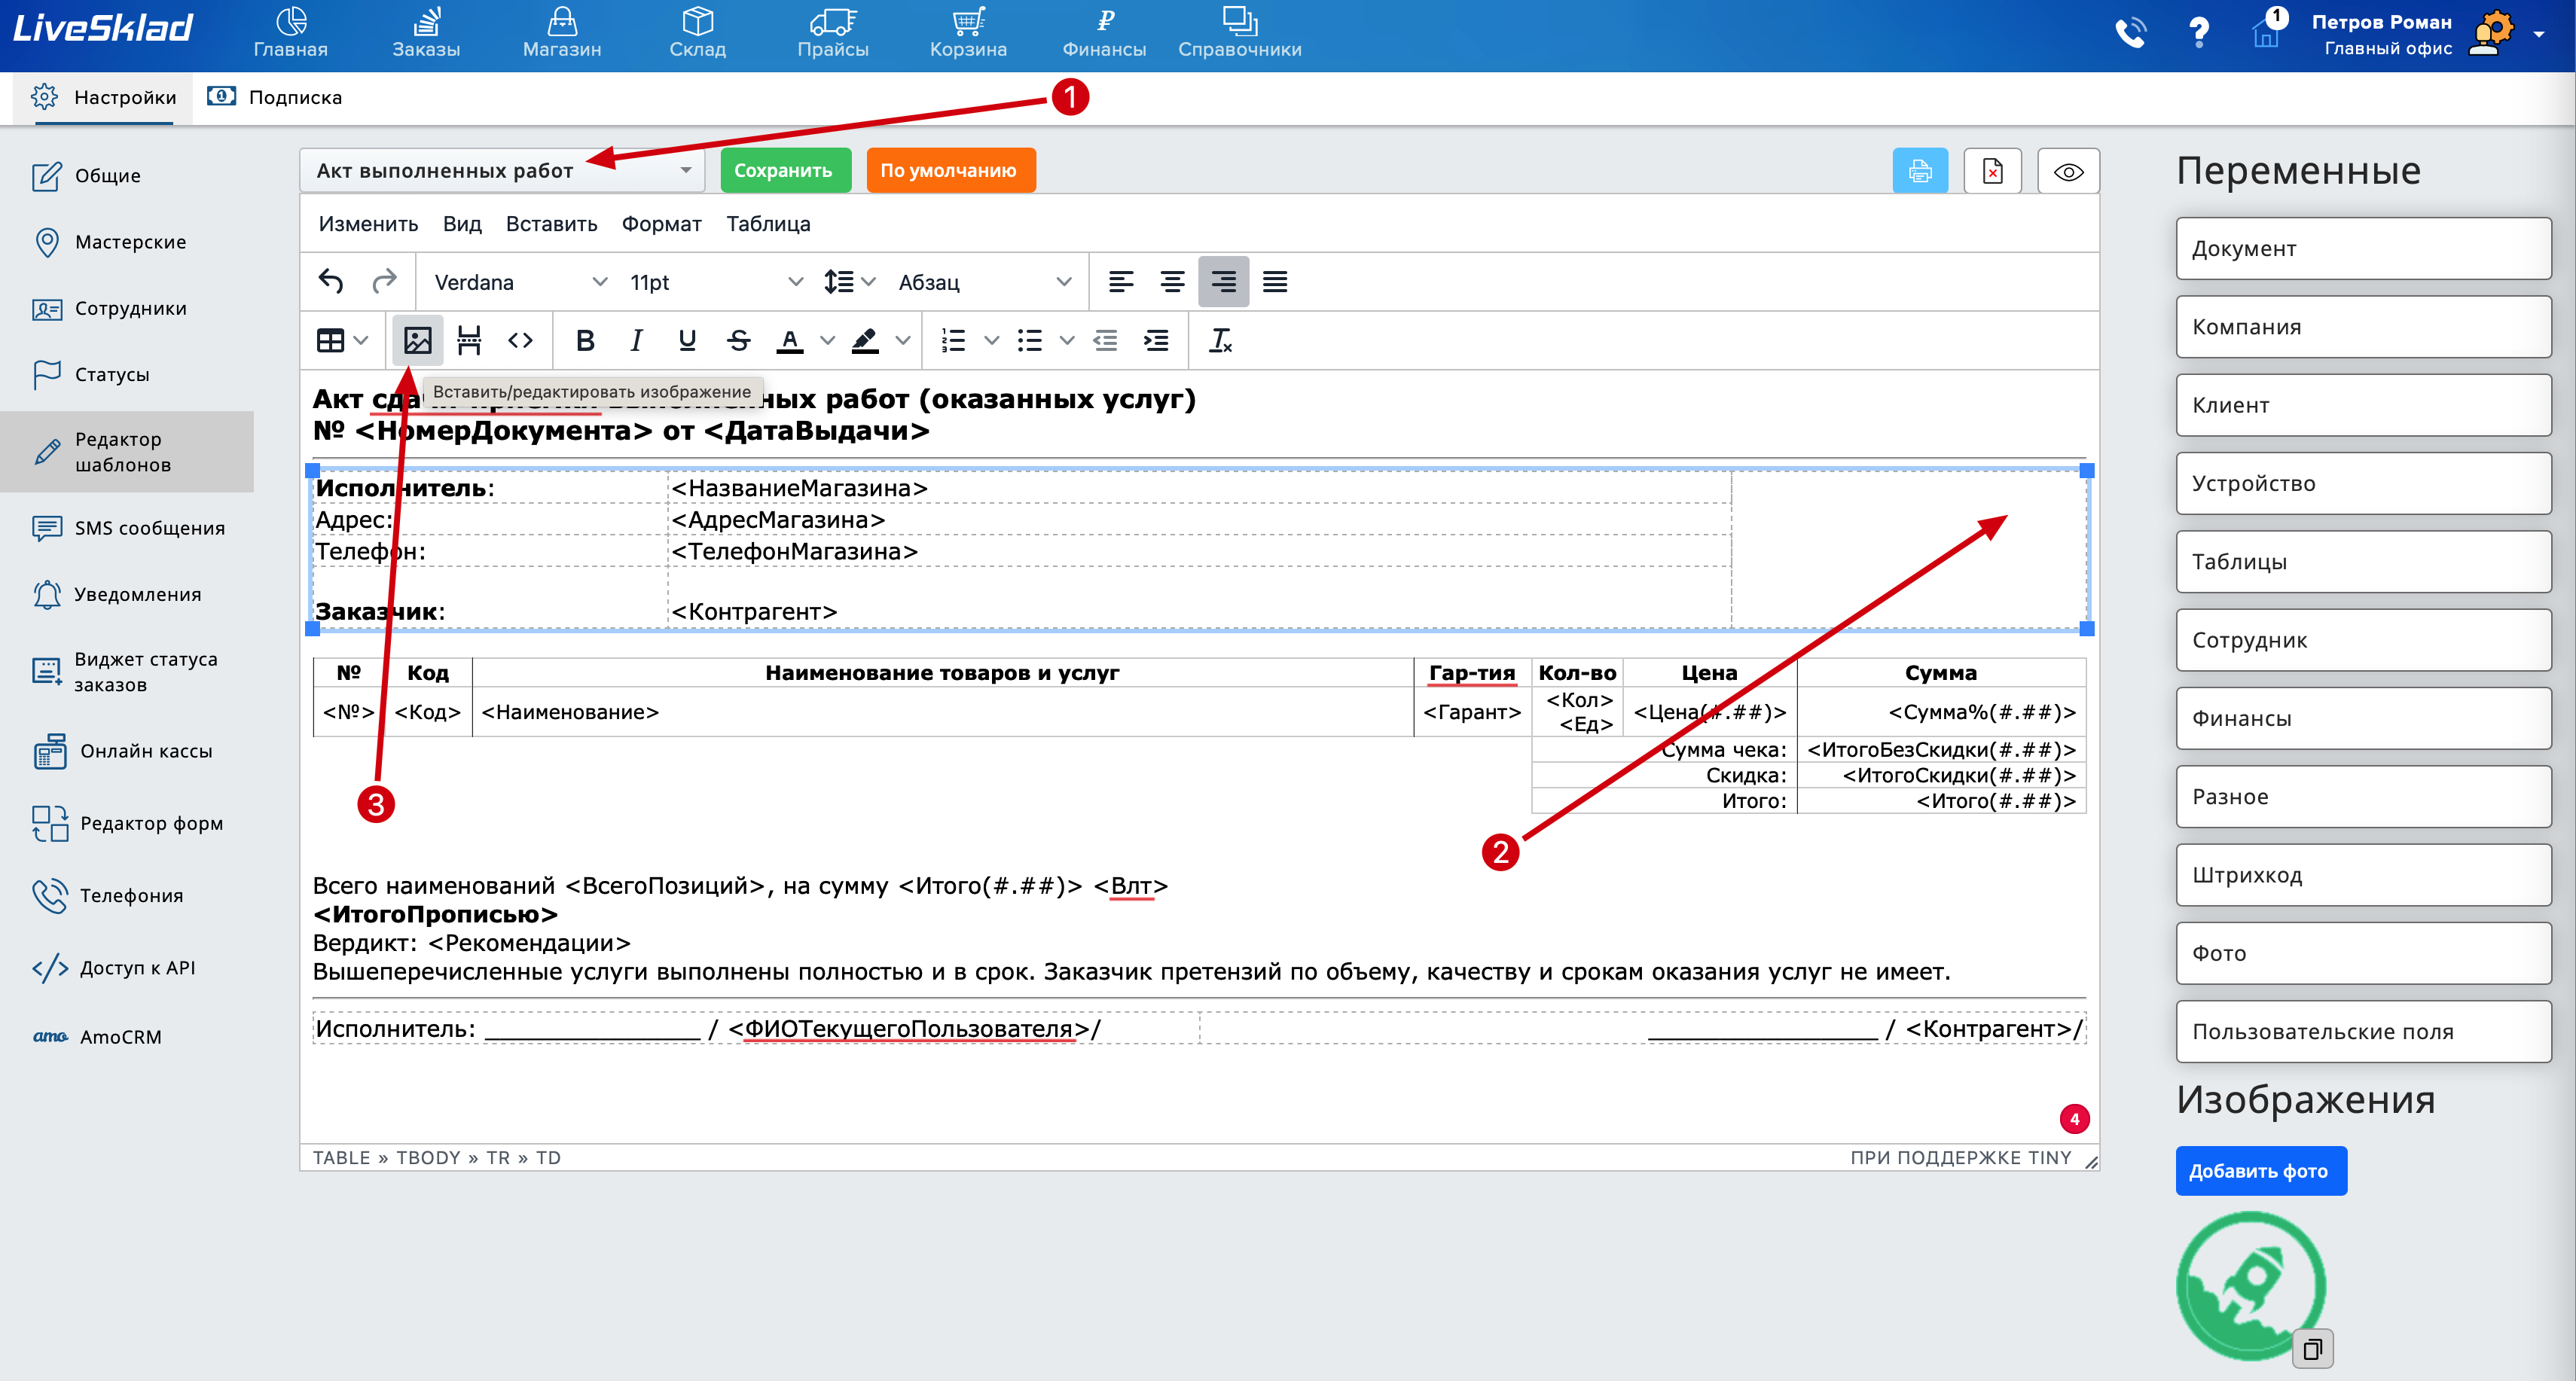Open the text color arrow dropdown
This screenshot has width=2576, height=1381.
coord(827,341)
